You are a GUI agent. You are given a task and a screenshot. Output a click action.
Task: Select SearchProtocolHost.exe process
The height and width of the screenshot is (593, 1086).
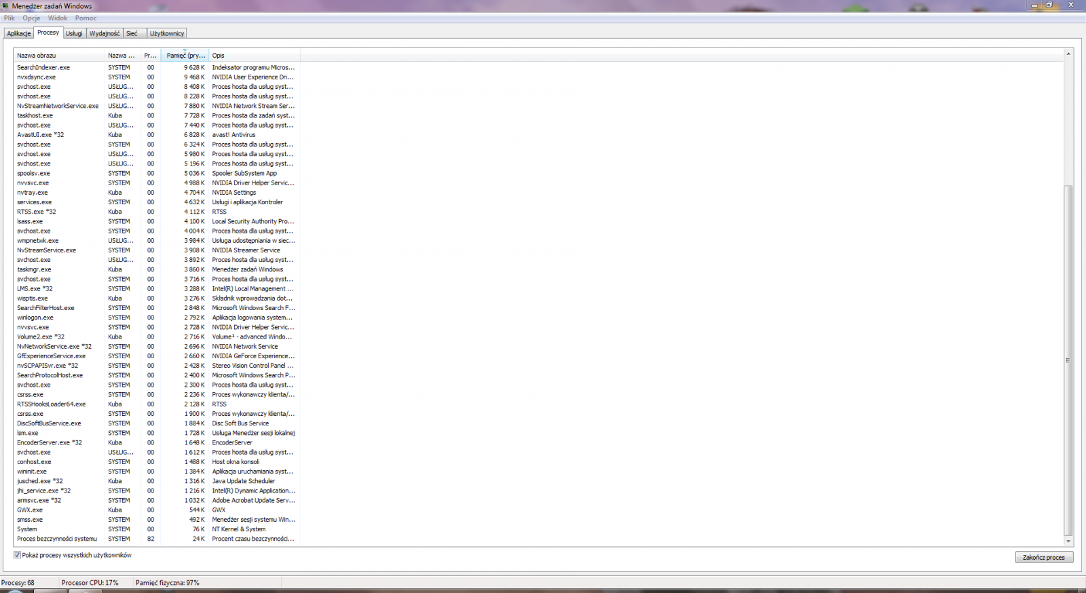156,375
